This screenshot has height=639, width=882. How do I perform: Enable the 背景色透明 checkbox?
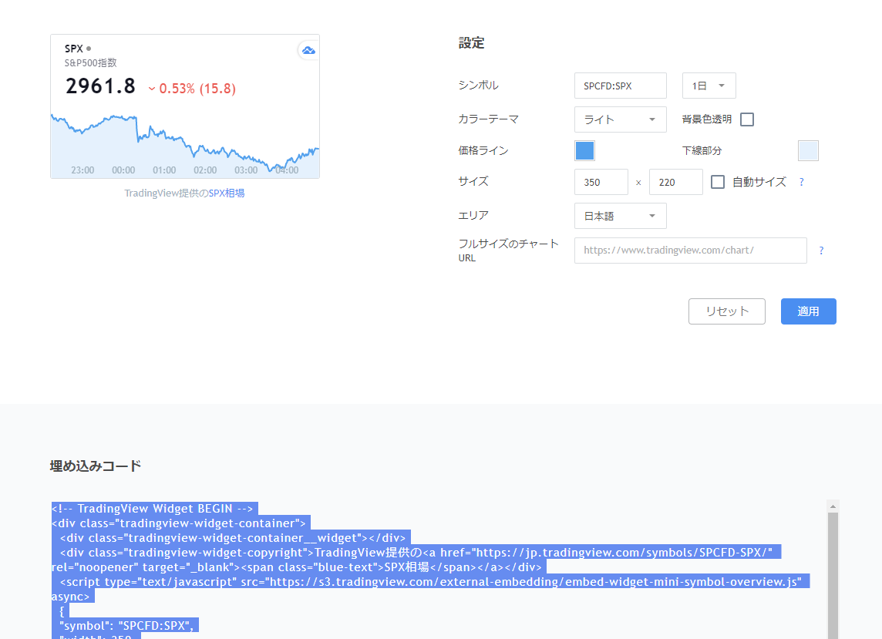click(746, 119)
